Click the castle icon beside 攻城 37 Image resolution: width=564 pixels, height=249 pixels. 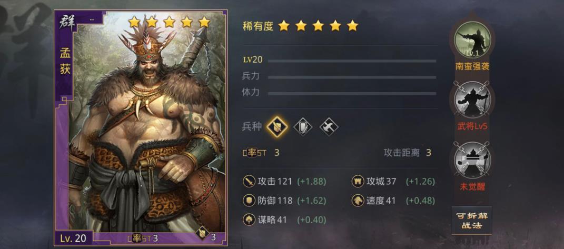[358, 182]
